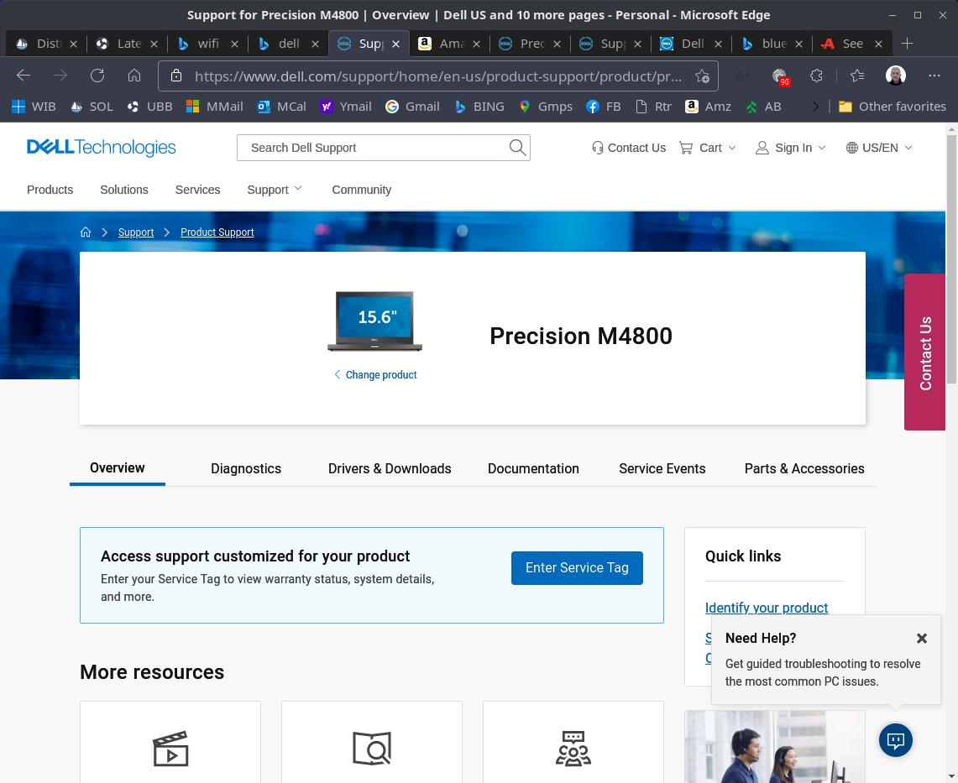Open the chat assistant bubble icon

pyautogui.click(x=895, y=740)
